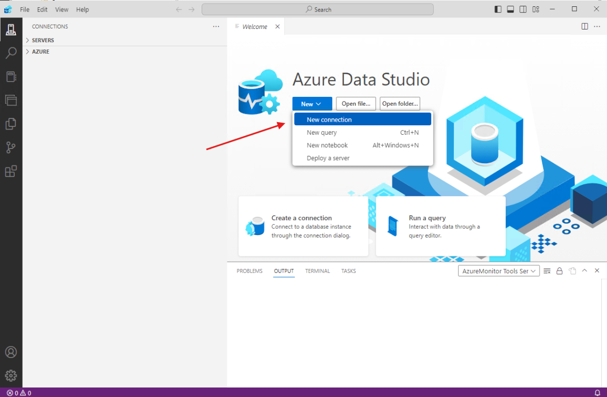Open the Connections view in activity bar
Image resolution: width=607 pixels, height=397 pixels.
pyautogui.click(x=11, y=30)
